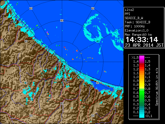The image size is (165, 124).
Task: Click the '60' ring label in the northeast sea
Action: pos(93,8)
